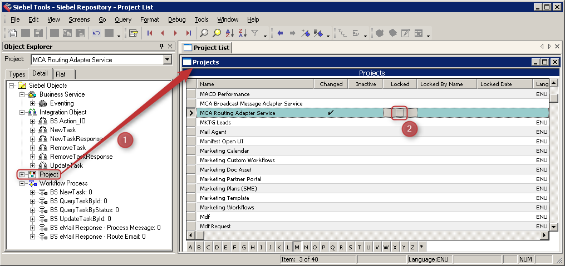Collapse the Workflow Process tree node
This screenshot has height=266, width=565.
(22, 183)
